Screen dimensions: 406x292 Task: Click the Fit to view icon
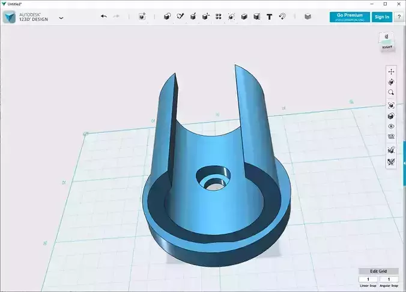391,105
